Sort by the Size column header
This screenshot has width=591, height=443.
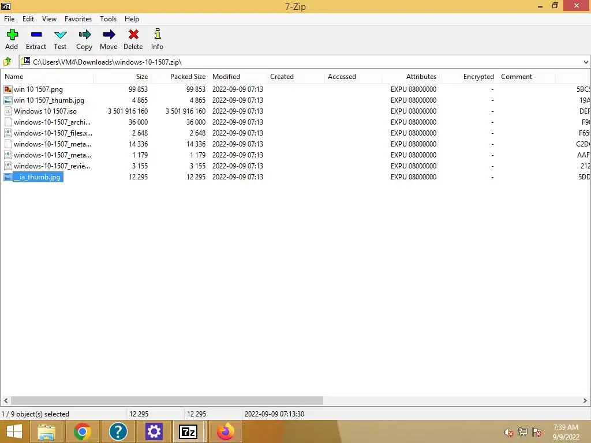click(x=122, y=77)
